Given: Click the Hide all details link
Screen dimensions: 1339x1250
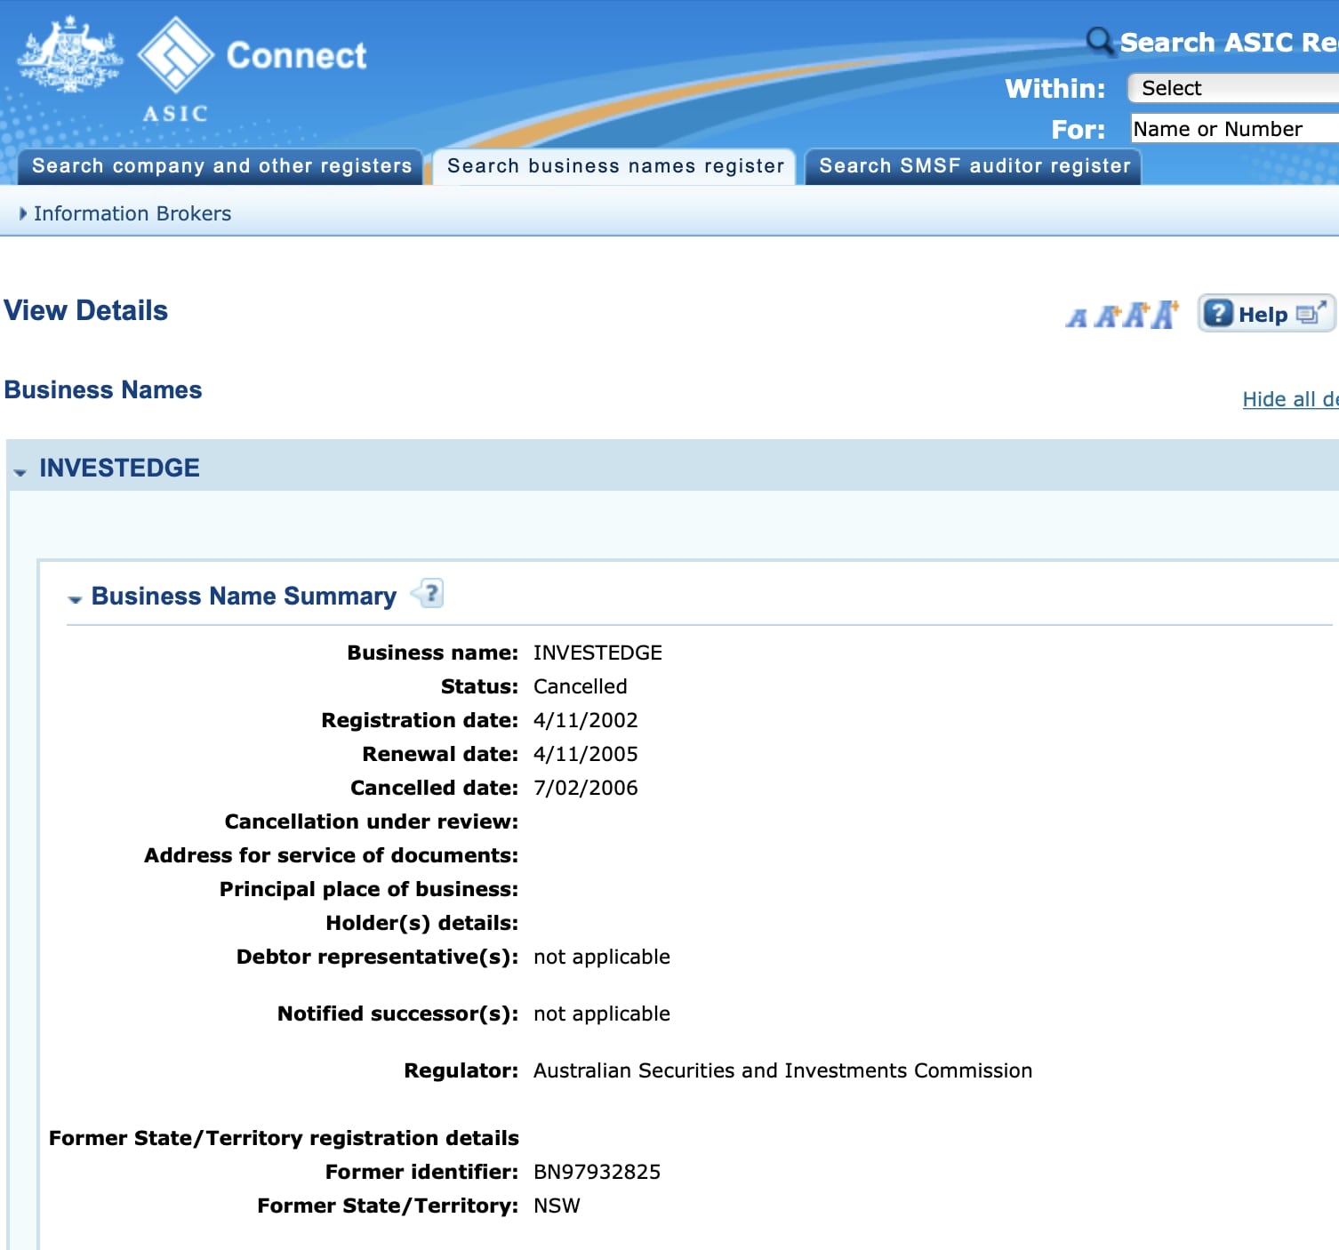Looking at the screenshot, I should [1290, 399].
